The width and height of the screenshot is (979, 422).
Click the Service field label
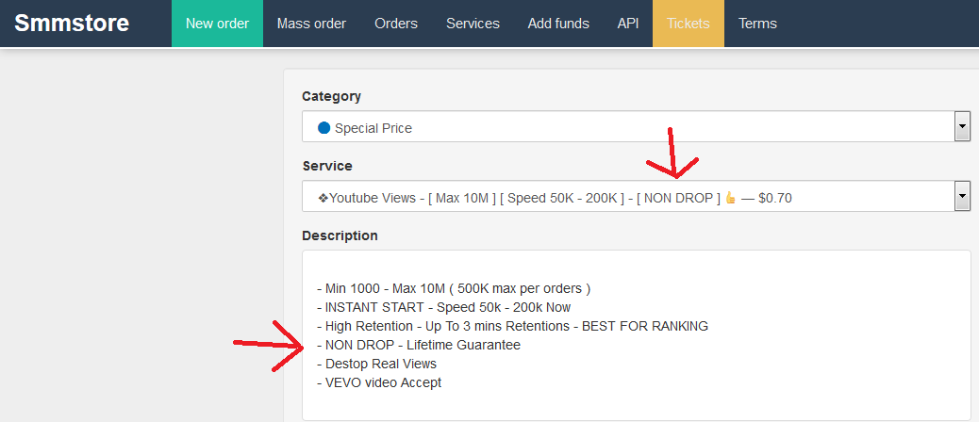pyautogui.click(x=327, y=166)
